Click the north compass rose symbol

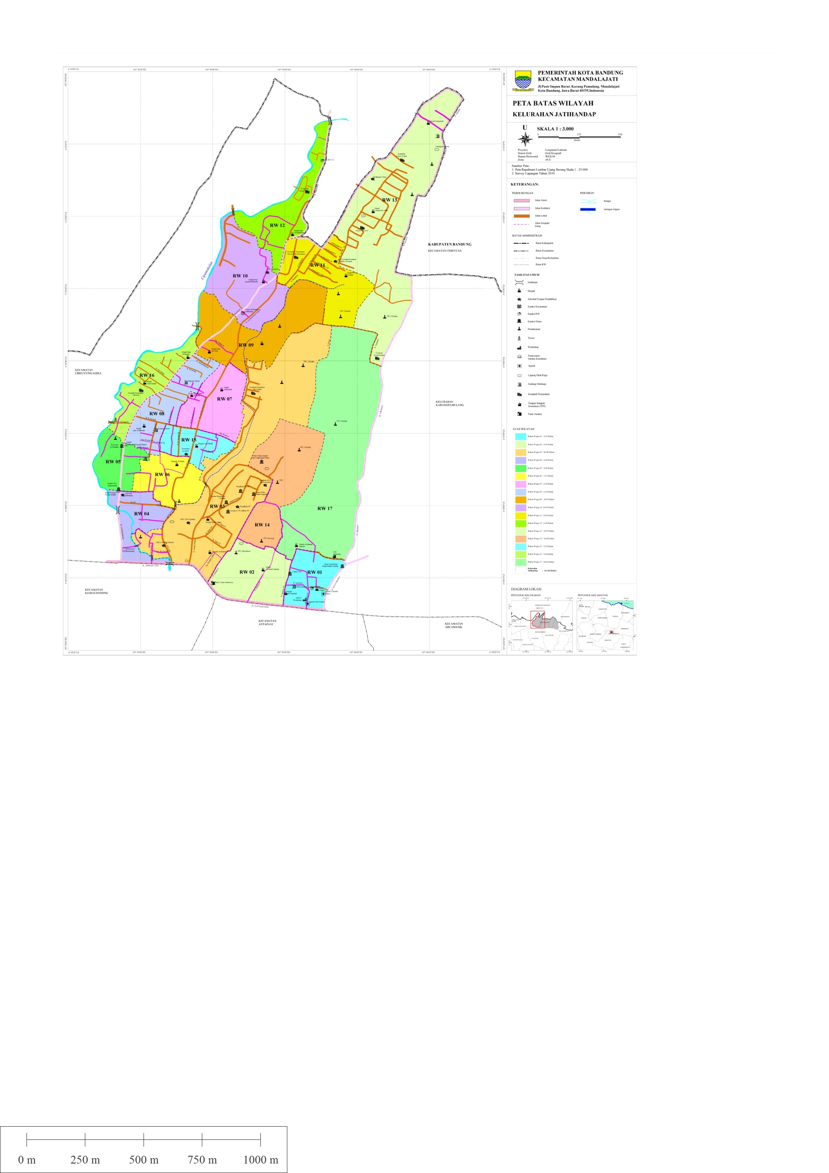point(525,139)
